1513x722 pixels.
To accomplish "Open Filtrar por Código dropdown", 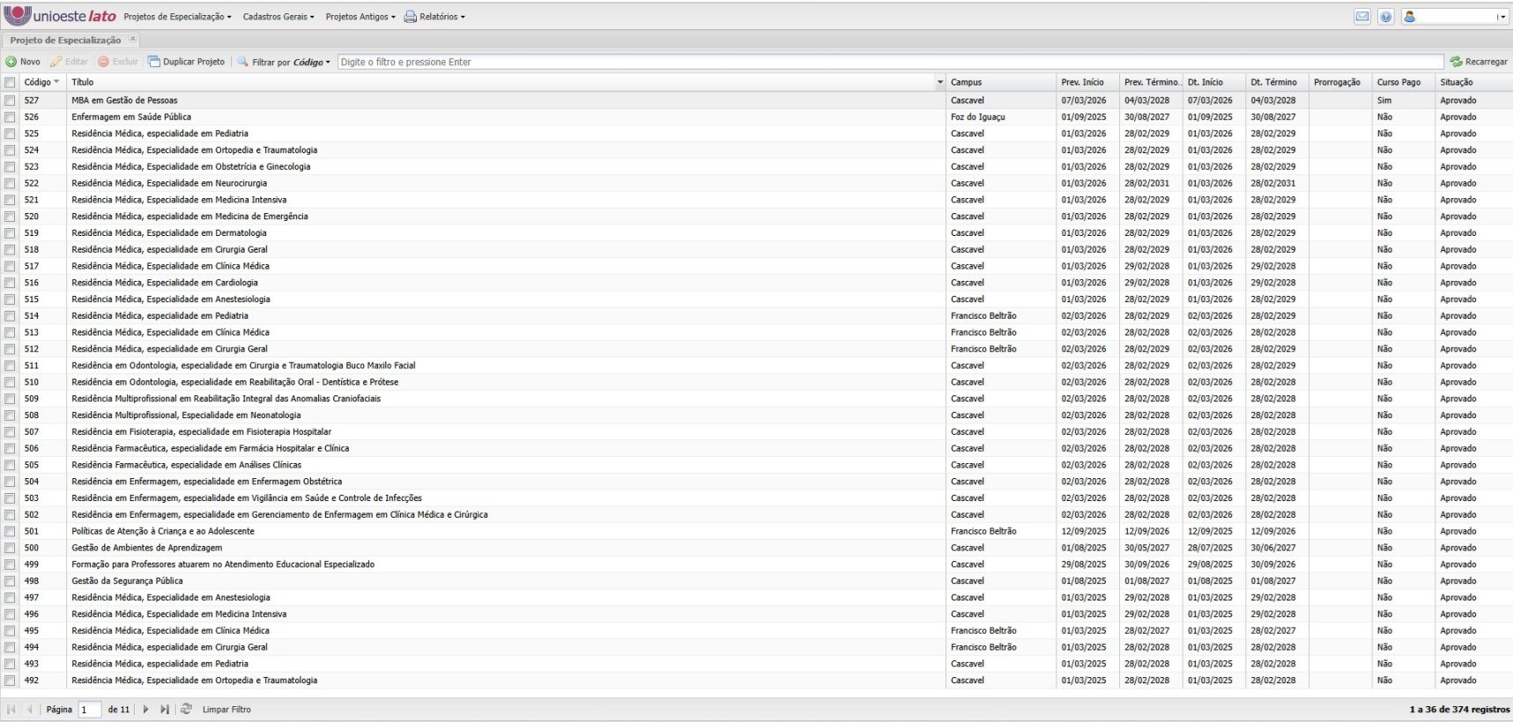I will [290, 62].
